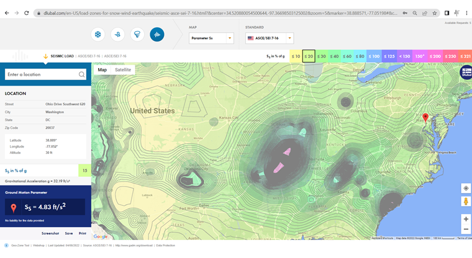Open Data Protection footer link
This screenshot has width=472, height=258.
click(165, 246)
